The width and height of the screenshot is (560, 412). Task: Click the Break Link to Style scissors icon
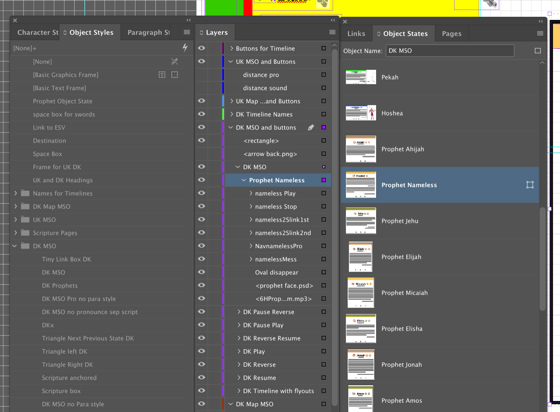coord(174,61)
